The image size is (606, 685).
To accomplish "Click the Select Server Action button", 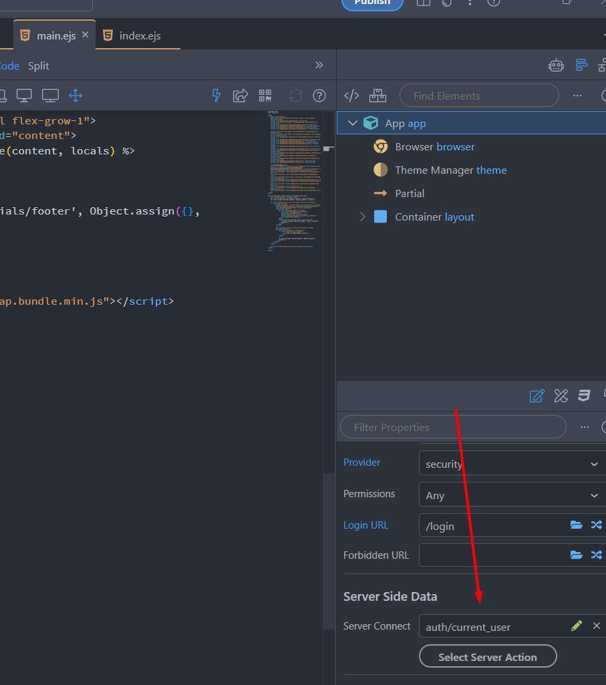I will pos(487,657).
